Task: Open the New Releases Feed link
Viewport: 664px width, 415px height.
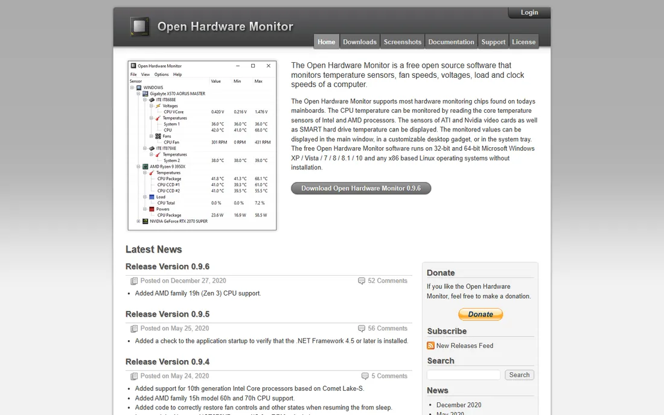Action: click(465, 346)
